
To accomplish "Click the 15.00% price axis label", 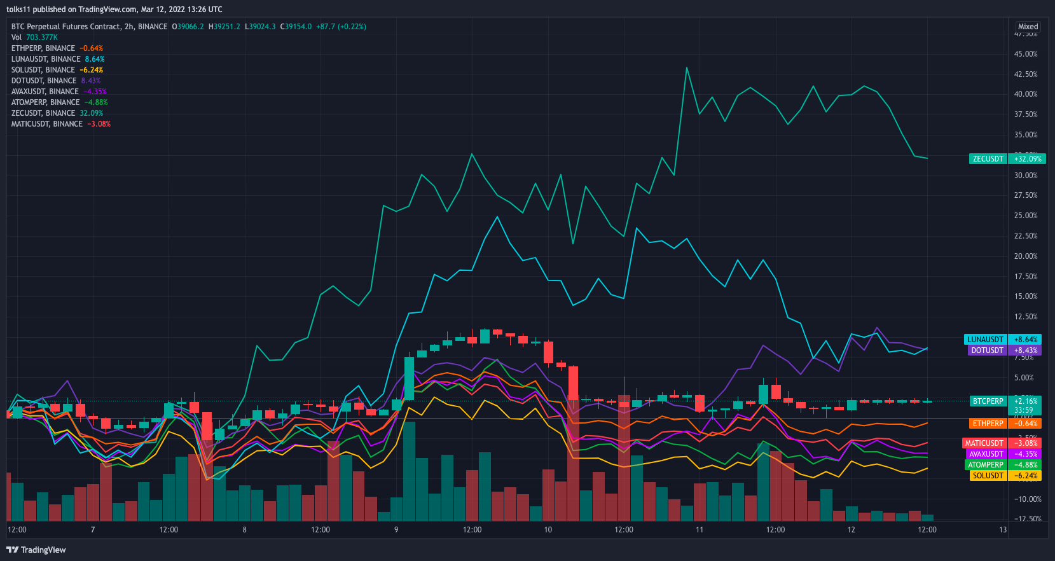I will point(1026,296).
